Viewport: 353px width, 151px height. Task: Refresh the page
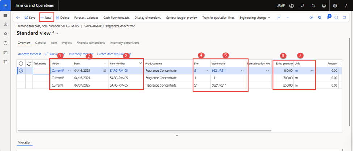[336, 17]
